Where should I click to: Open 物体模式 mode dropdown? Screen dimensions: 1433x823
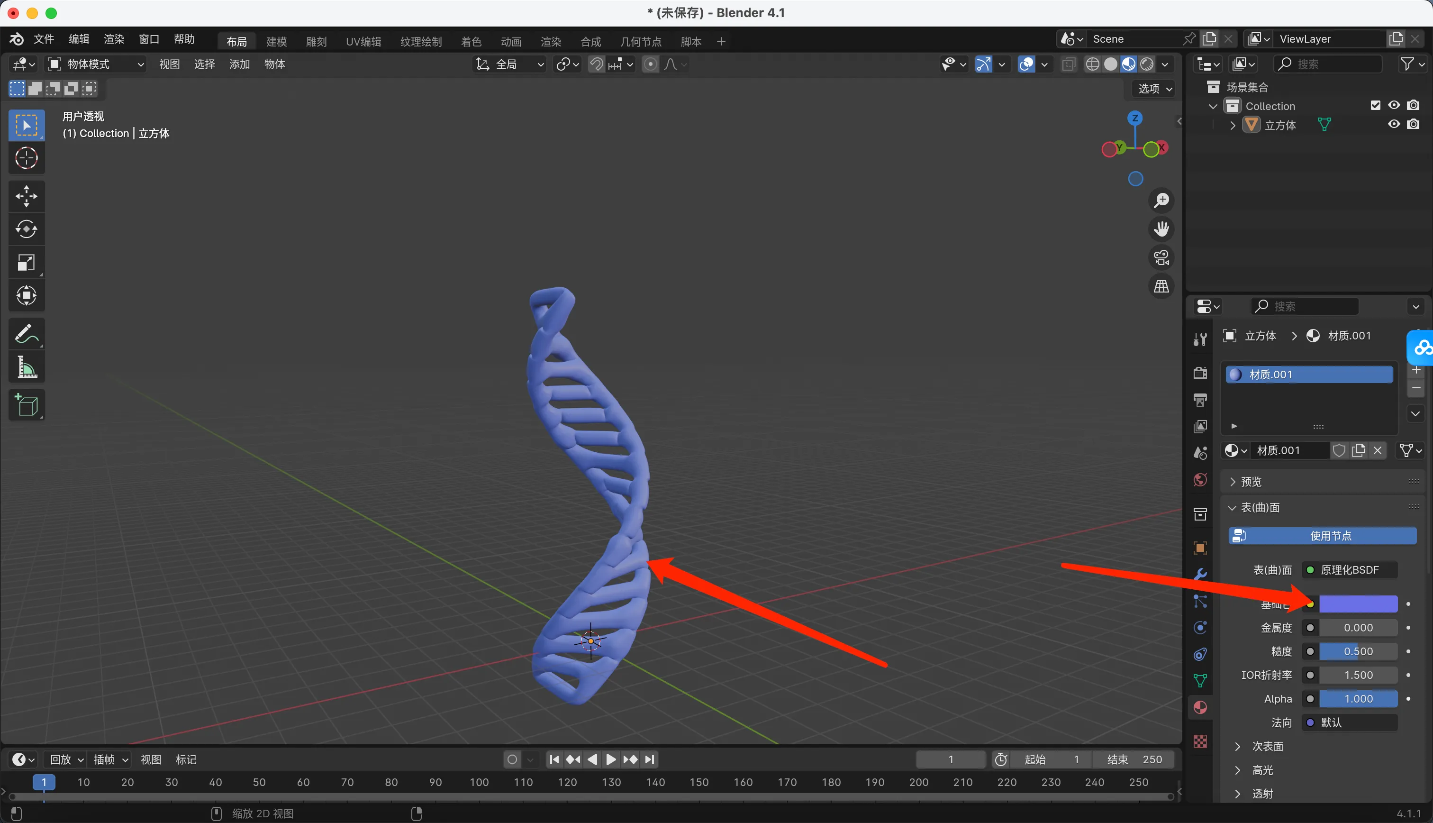[95, 64]
